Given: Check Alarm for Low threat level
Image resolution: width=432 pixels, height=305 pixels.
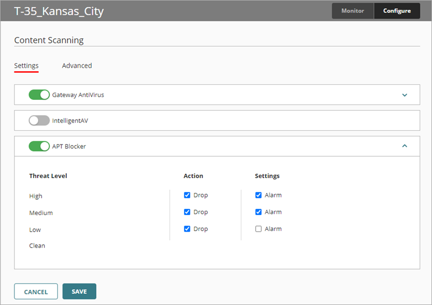Looking at the screenshot, I should pyautogui.click(x=259, y=229).
